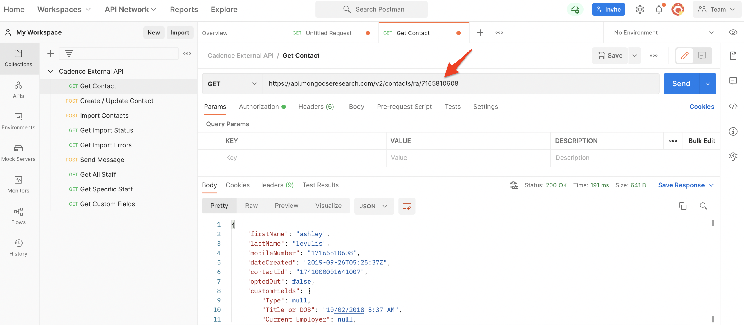Switch to comment mode toggle

pyautogui.click(x=702, y=55)
